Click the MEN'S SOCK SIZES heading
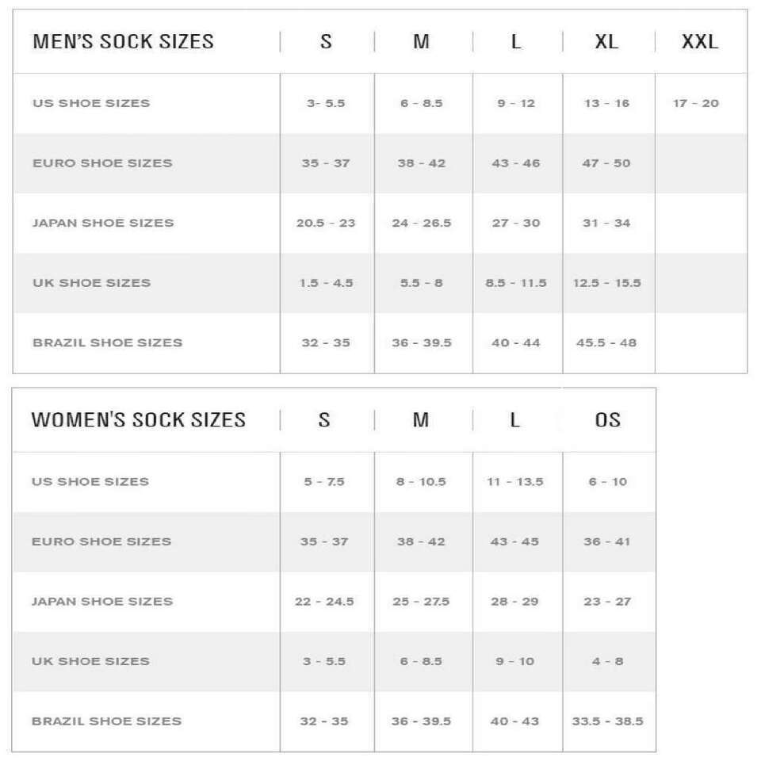Screen dimensions: 761x761 [x=124, y=42]
